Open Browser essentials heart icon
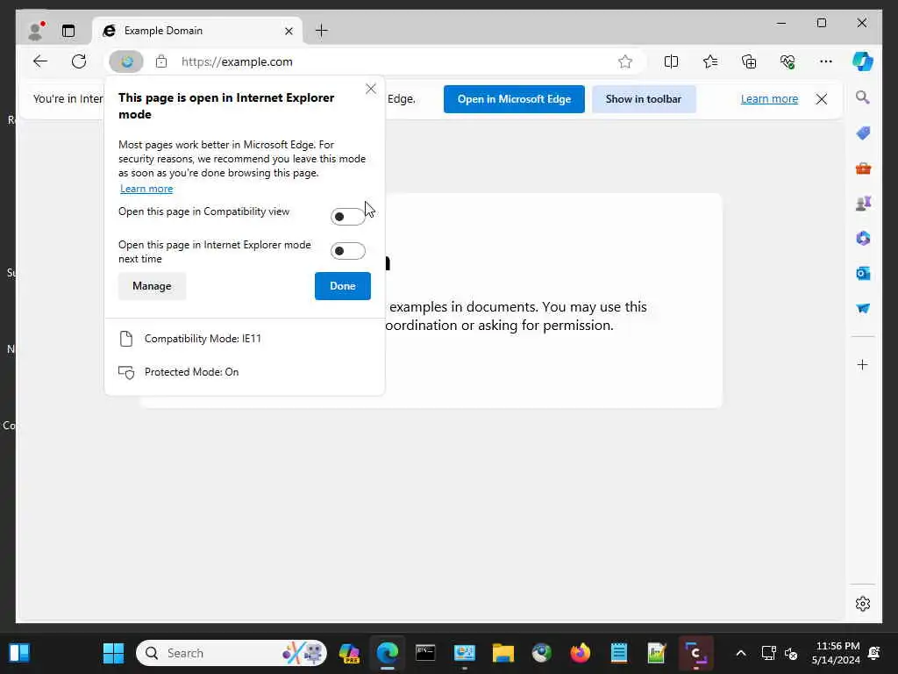Screen dimensions: 898x674 click(788, 61)
